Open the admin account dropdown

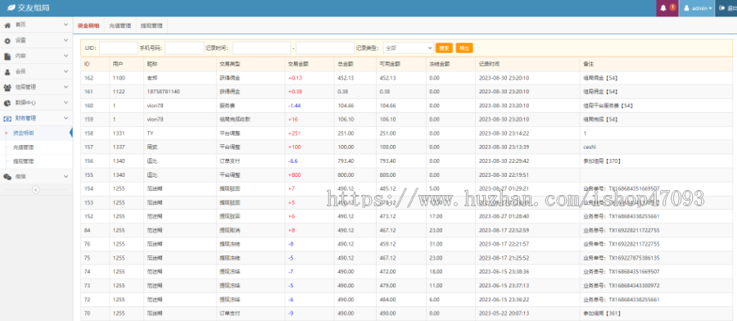click(x=697, y=8)
